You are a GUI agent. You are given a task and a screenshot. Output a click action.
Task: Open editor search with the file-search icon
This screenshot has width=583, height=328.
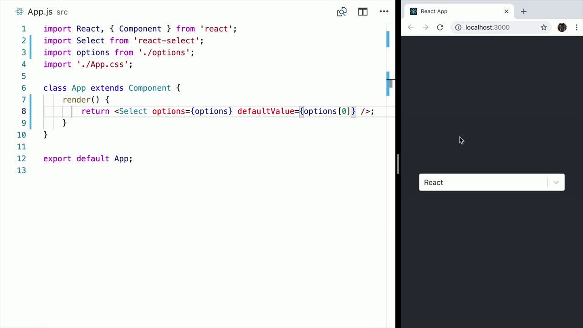click(x=342, y=12)
